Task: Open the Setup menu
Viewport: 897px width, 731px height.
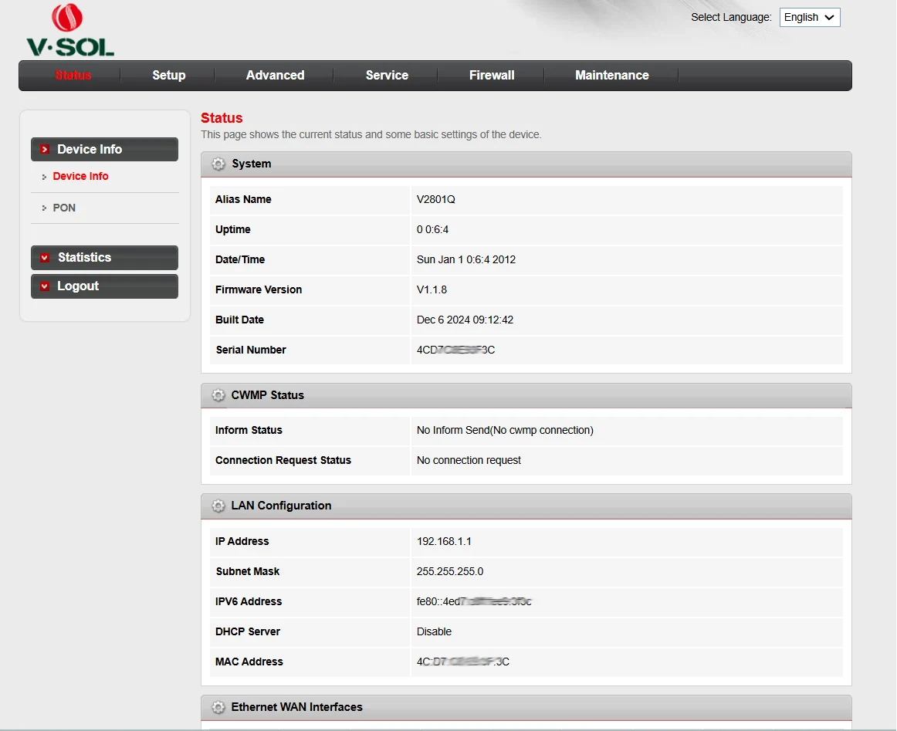Action: click(168, 76)
